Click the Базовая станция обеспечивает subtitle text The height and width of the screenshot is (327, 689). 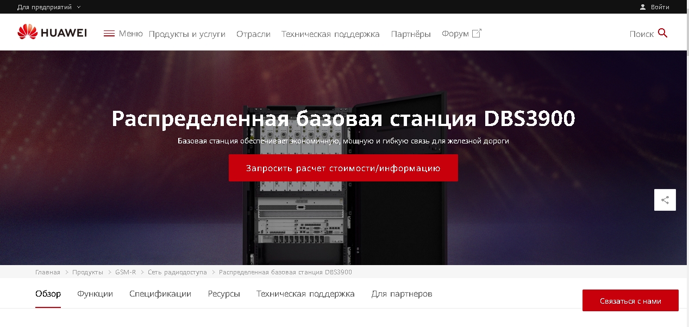tap(343, 141)
